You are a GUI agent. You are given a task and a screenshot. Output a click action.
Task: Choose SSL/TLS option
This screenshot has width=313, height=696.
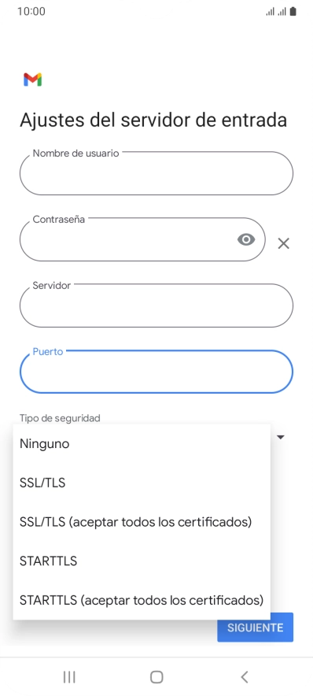142,483
